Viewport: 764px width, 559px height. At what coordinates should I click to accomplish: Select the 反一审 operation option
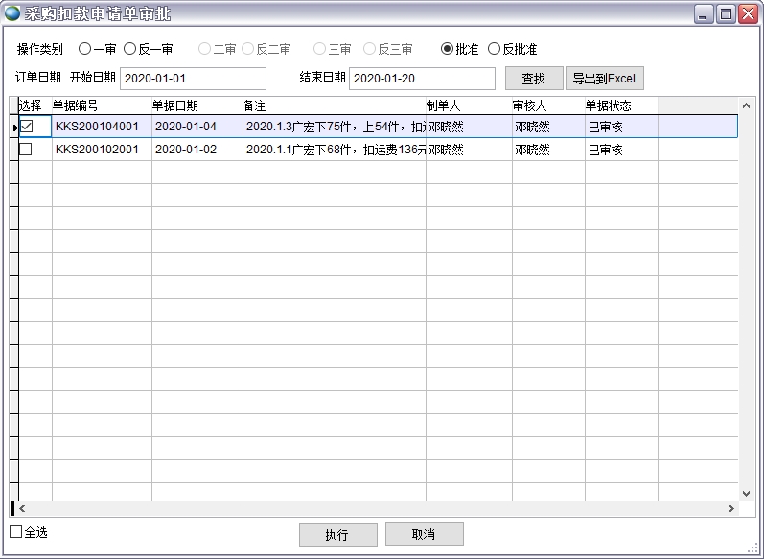[130, 49]
